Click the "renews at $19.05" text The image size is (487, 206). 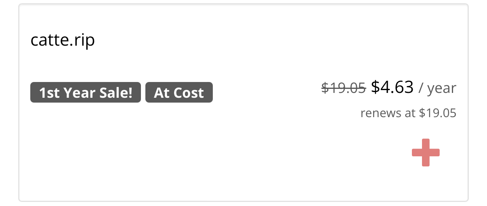click(408, 113)
